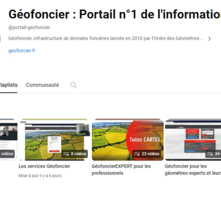Image resolution: width=221 pixels, height=199 pixels.
Task: Click the channel search magnifier icon
Action: click(x=73, y=85)
